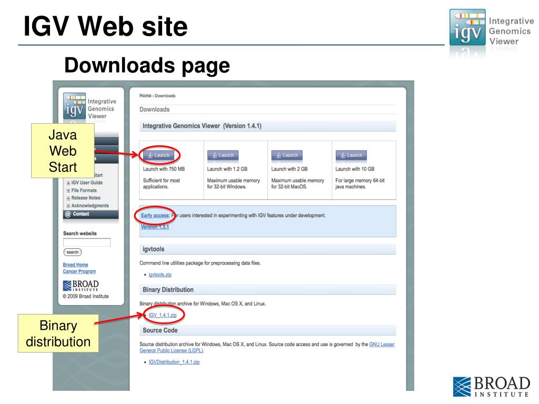Click the search button
Image resolution: width=539 pixels, height=404 pixels.
(x=72, y=252)
